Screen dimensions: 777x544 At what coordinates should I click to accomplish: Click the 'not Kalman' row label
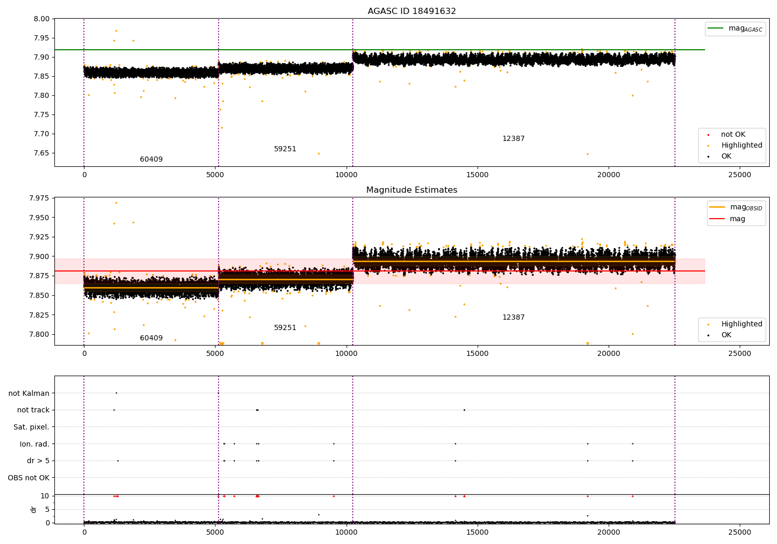(29, 393)
